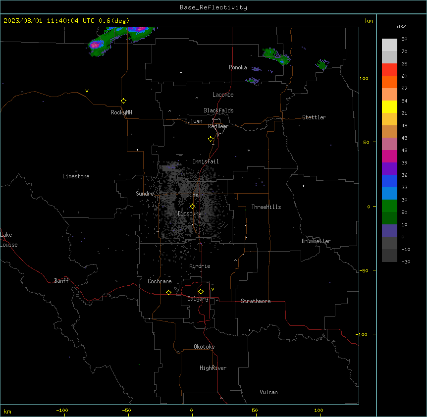
Task: Click the Drumheller label
Action: coord(316,241)
